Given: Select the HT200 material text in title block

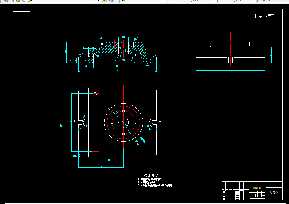Looking at the screenshot, I should point(257,188).
